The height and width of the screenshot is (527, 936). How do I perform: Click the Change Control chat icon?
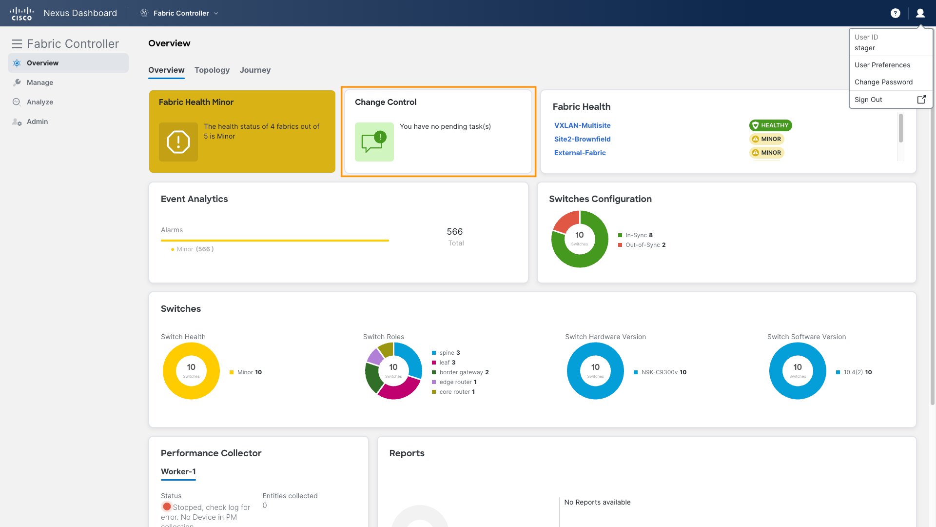pos(374,142)
